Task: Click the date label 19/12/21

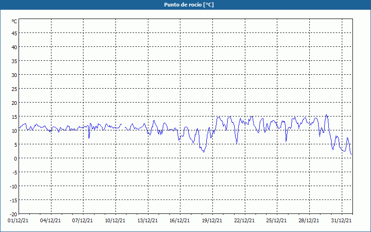Action: (212, 221)
